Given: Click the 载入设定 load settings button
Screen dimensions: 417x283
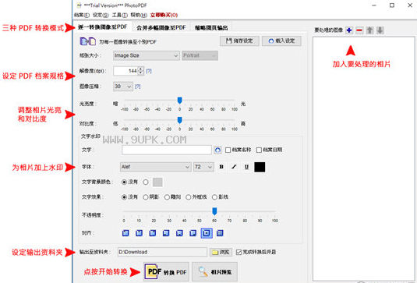Looking at the screenshot, I should [281, 41].
